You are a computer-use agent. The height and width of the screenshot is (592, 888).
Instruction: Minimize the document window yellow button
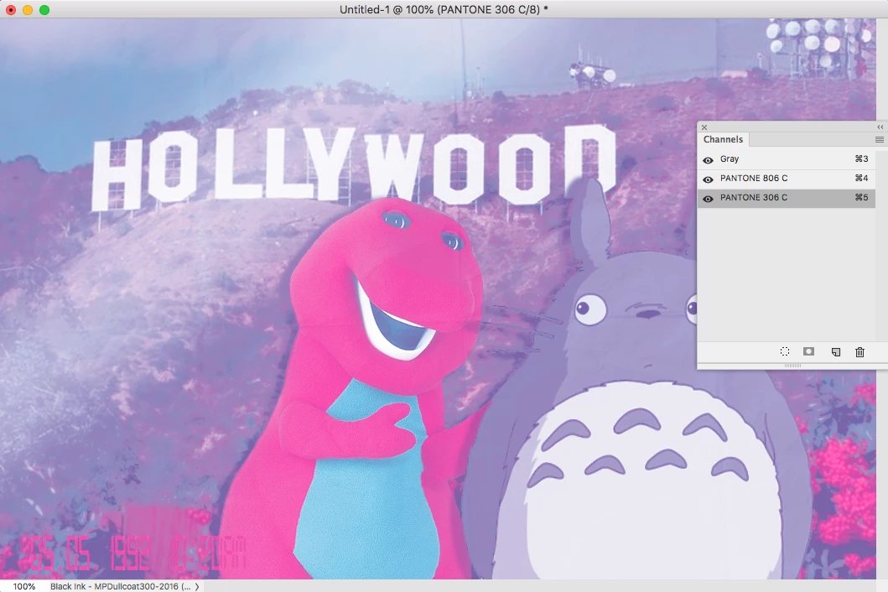[x=28, y=9]
